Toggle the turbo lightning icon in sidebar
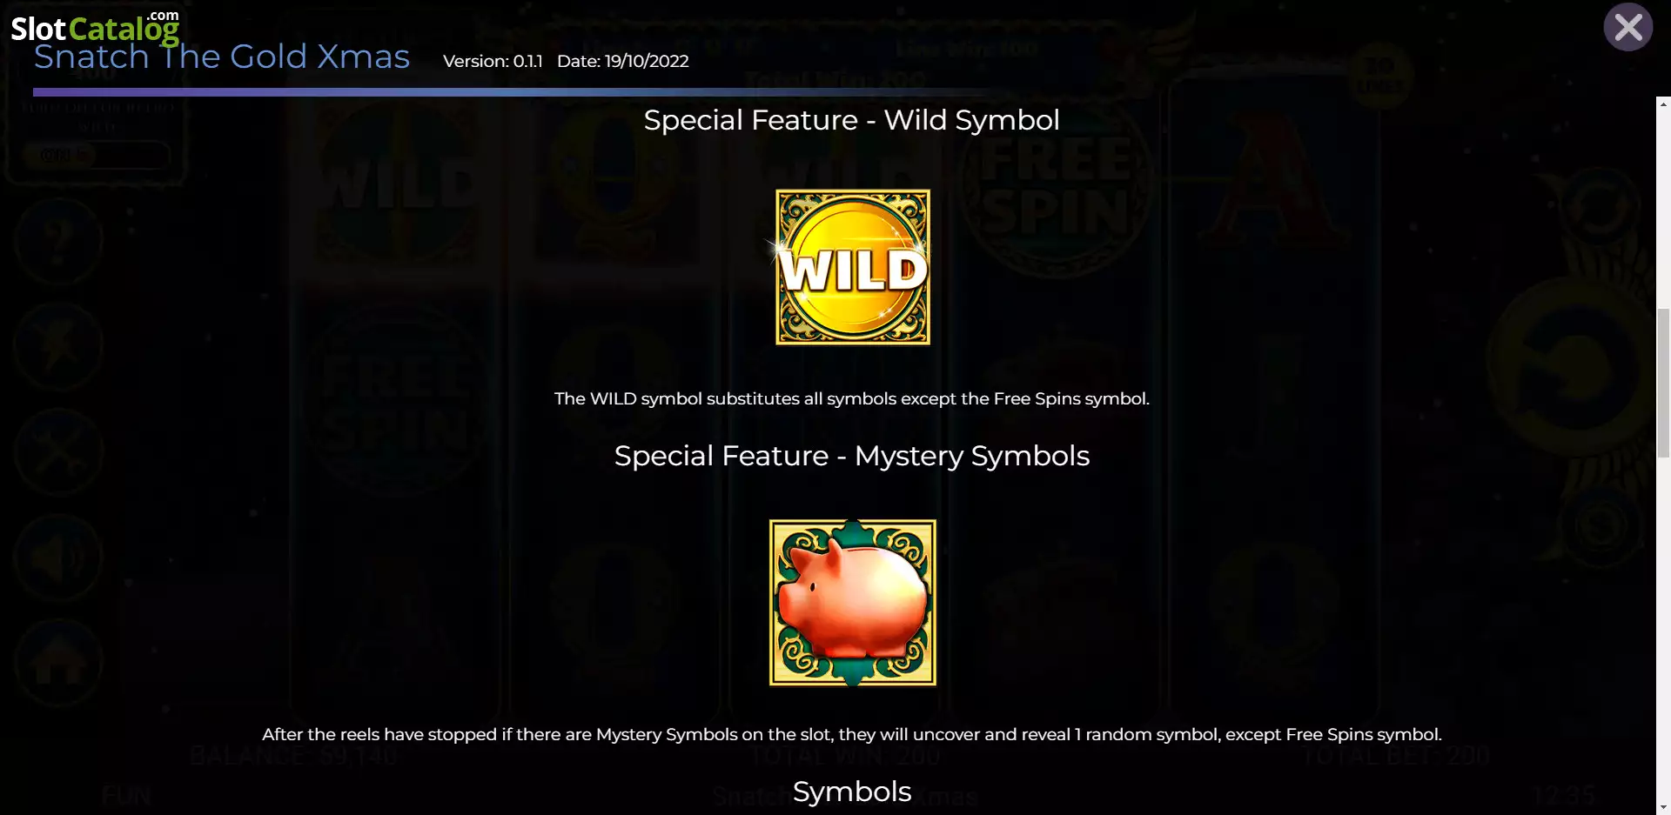 point(58,346)
